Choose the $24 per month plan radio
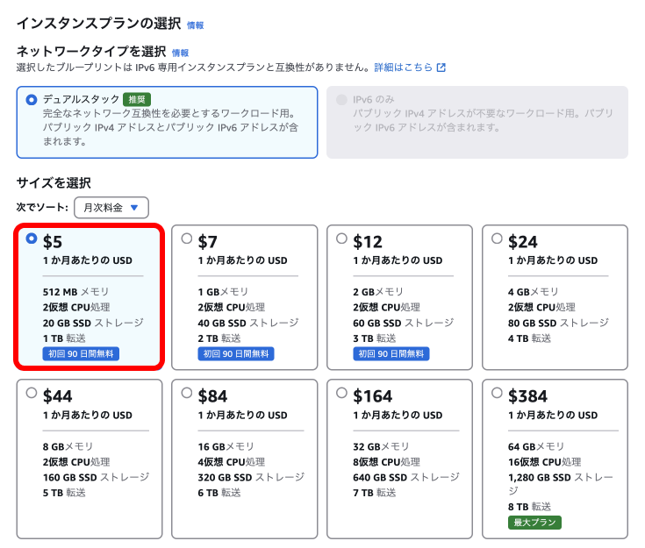The image size is (645, 548). tap(497, 238)
